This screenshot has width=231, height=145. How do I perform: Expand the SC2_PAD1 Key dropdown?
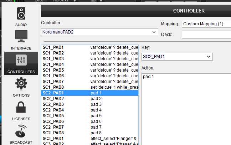click(x=177, y=57)
